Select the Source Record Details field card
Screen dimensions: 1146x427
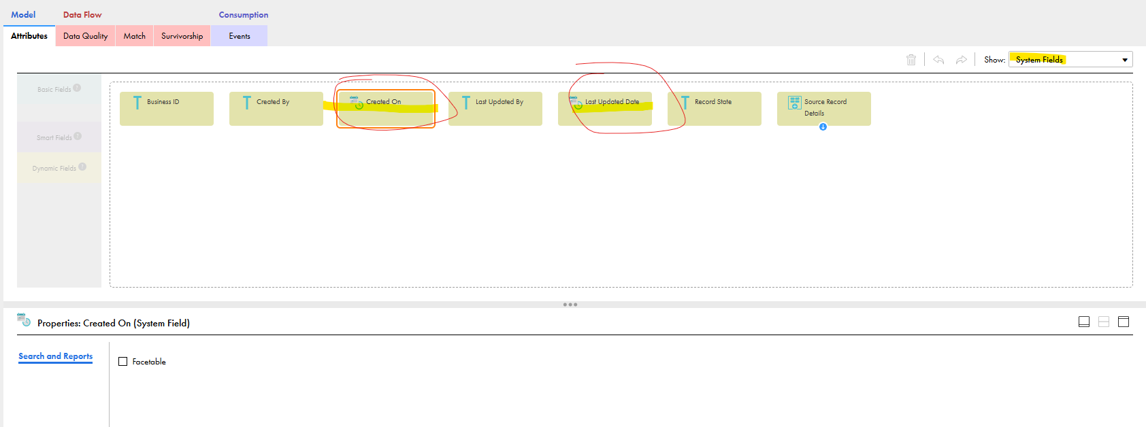[x=824, y=109]
